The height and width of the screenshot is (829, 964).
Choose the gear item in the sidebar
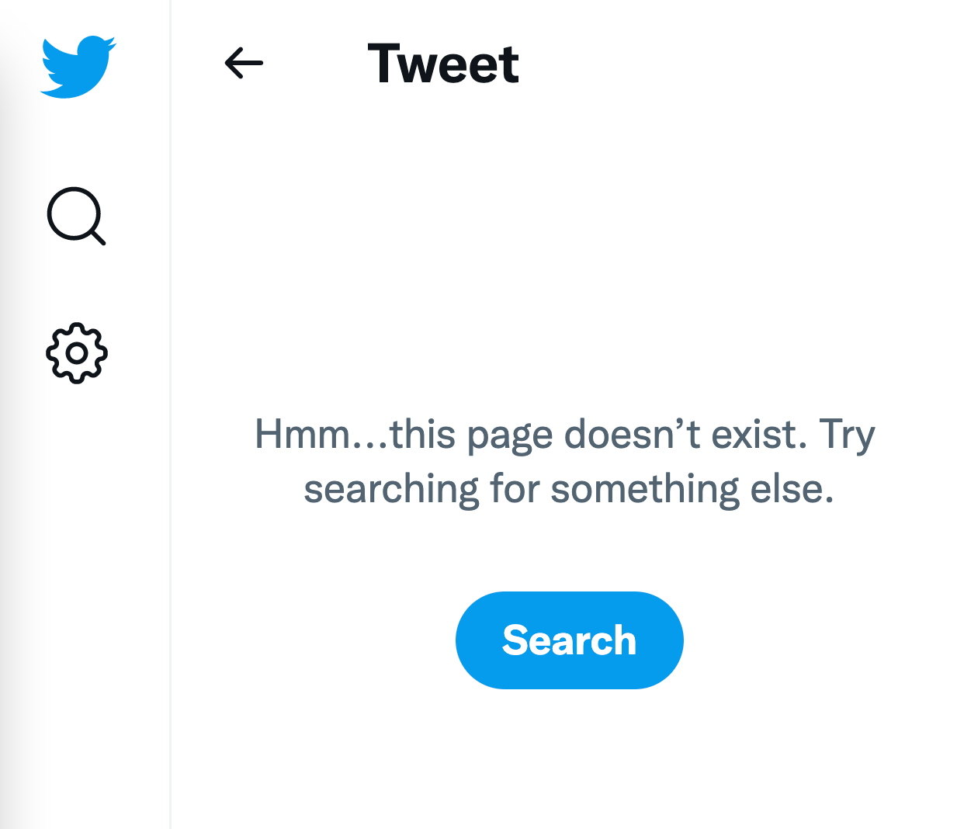(76, 353)
